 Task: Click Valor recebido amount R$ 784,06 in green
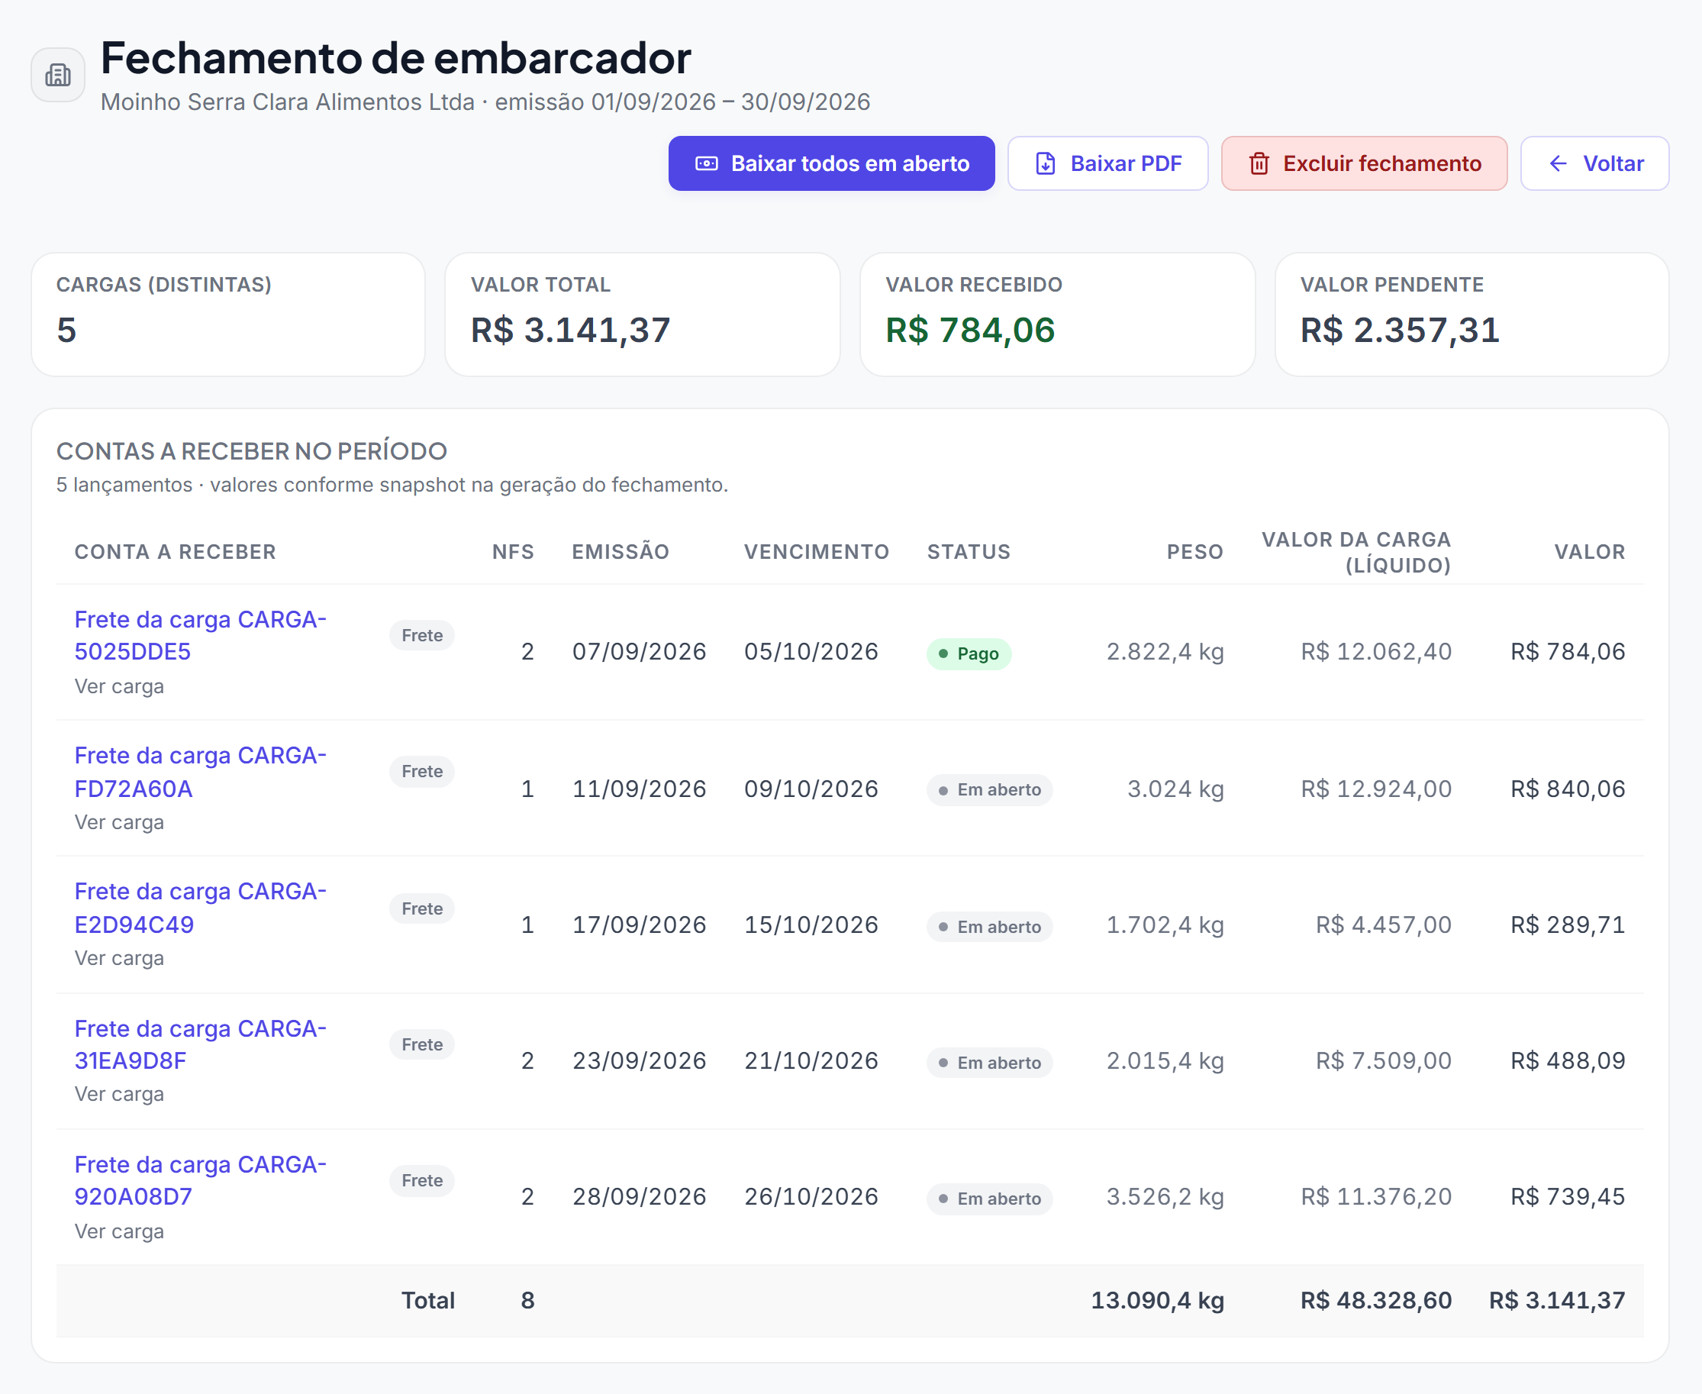click(970, 330)
